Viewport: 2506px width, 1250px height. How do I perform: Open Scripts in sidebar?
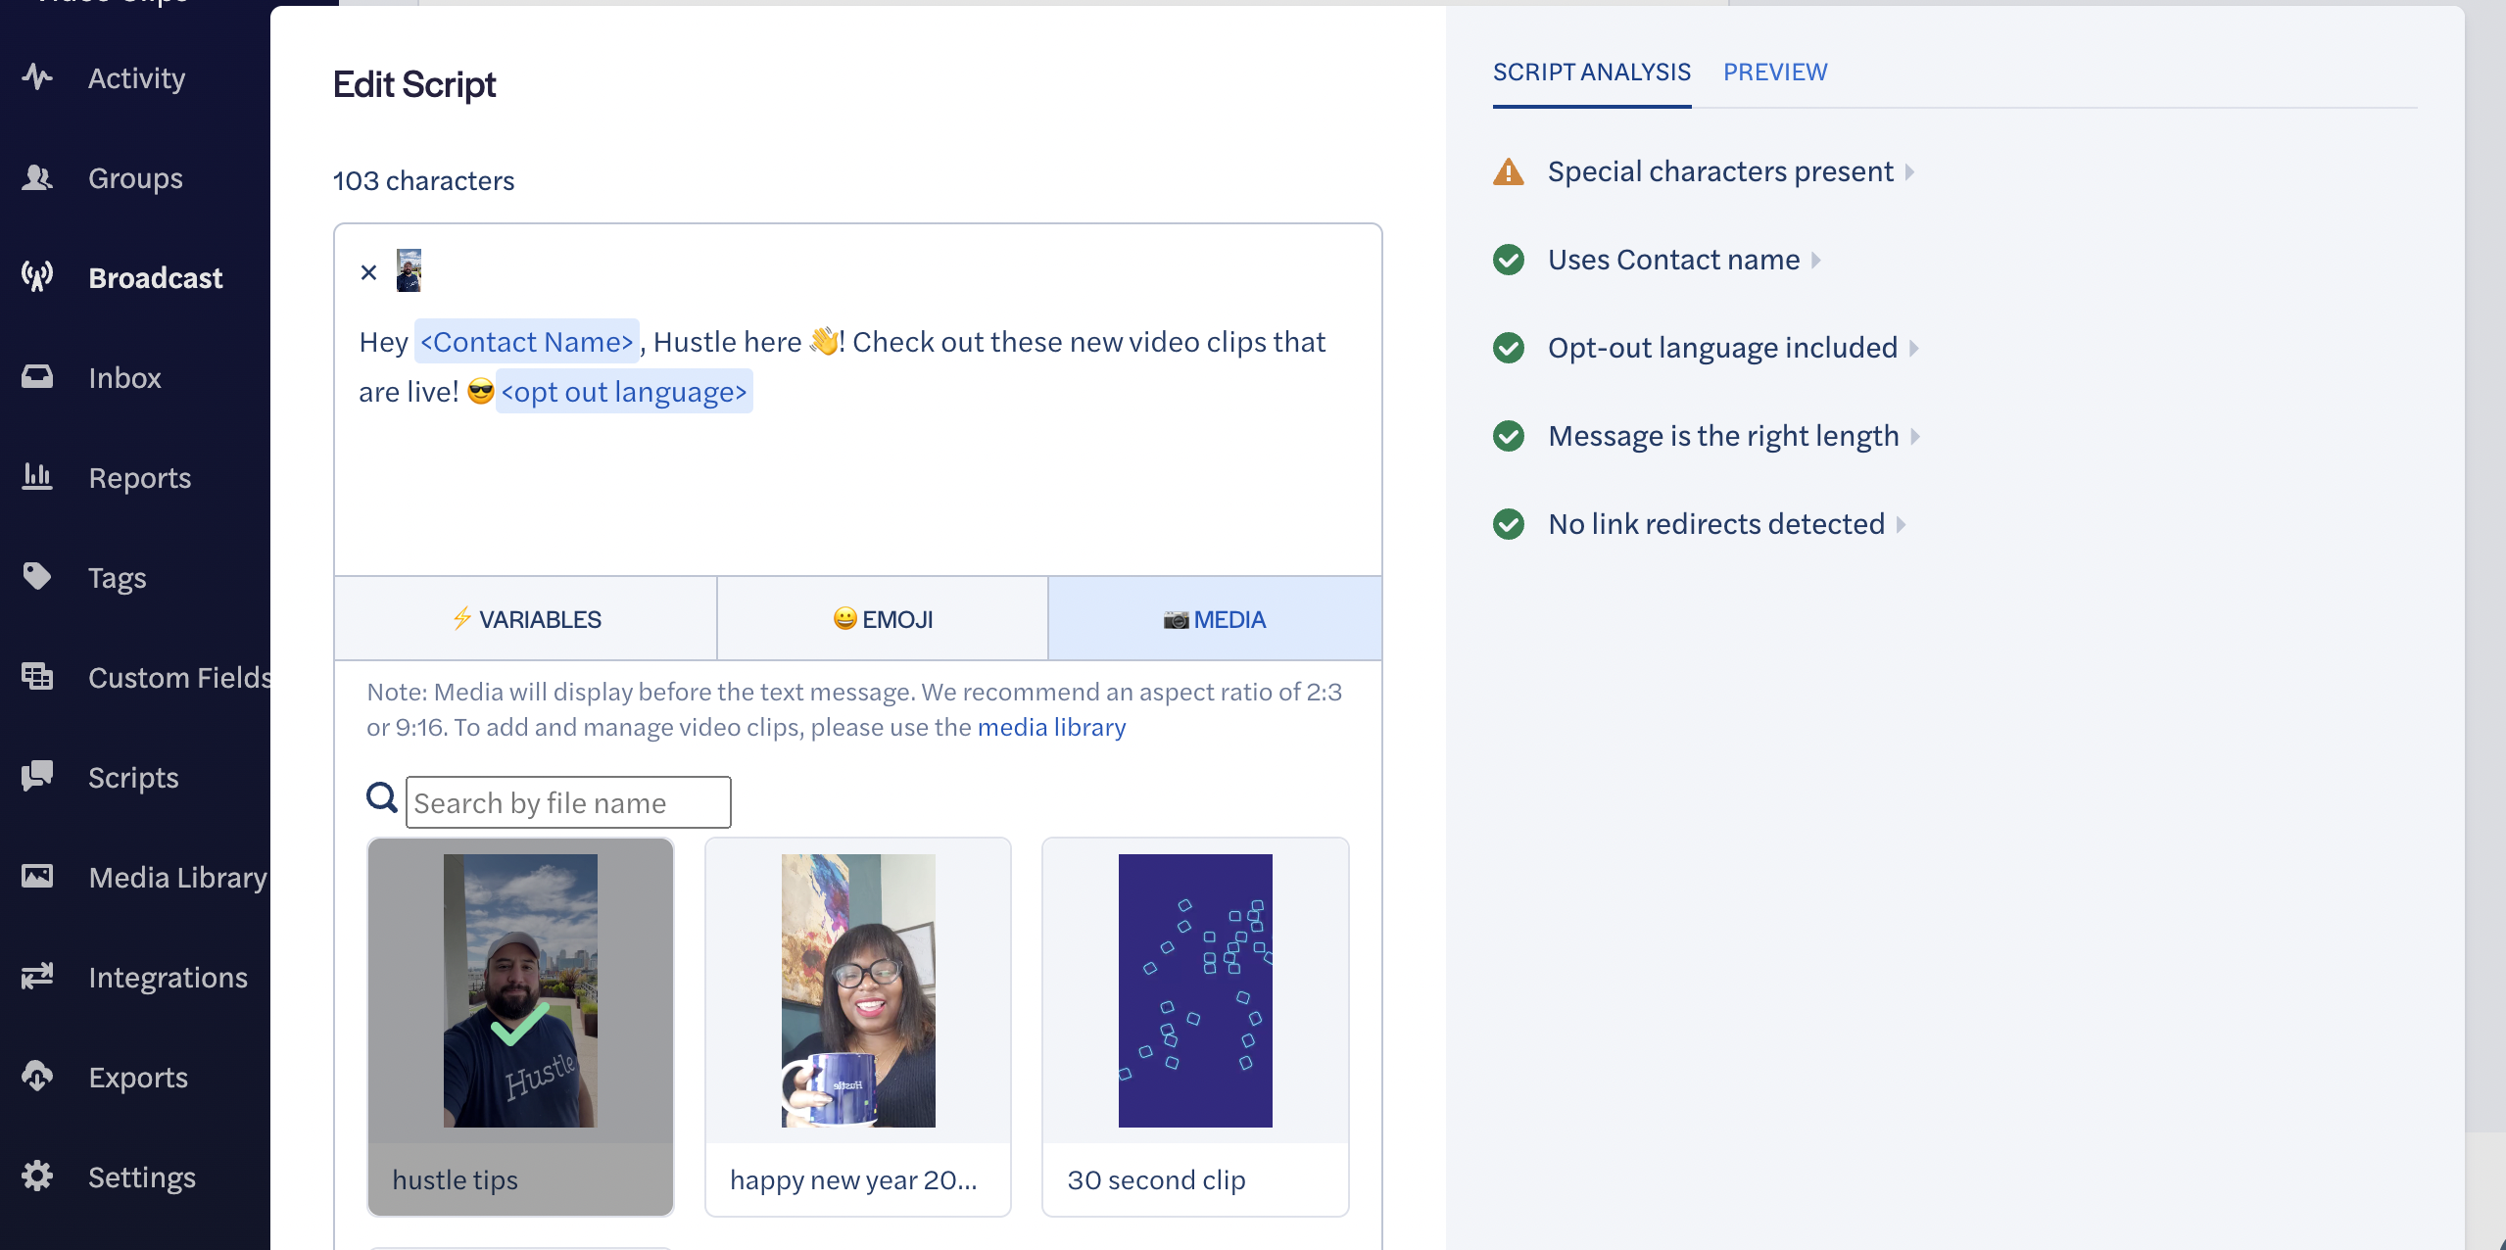point(133,777)
